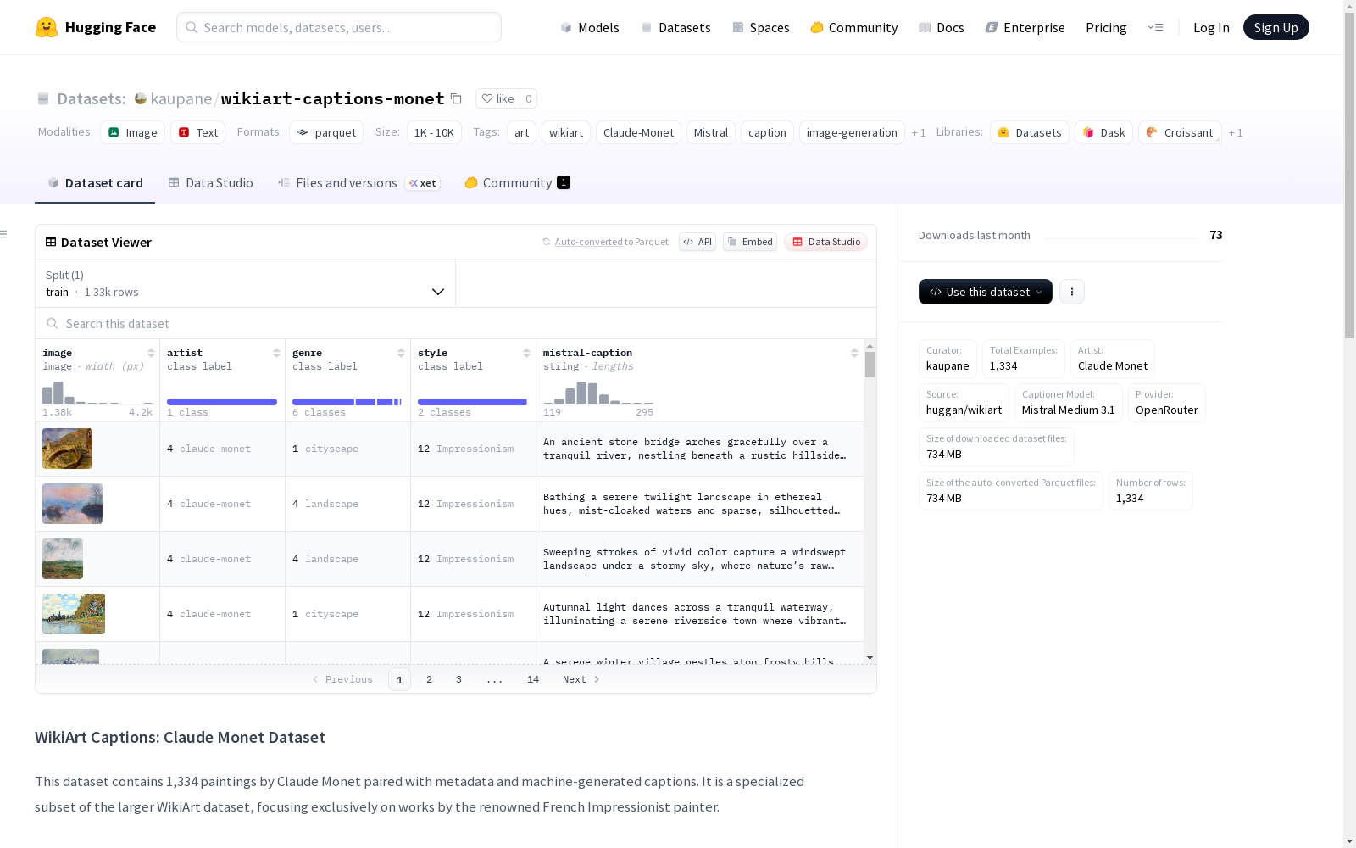1356x848 pixels.
Task: Switch to the Data Studio tab
Action: [x=211, y=183]
